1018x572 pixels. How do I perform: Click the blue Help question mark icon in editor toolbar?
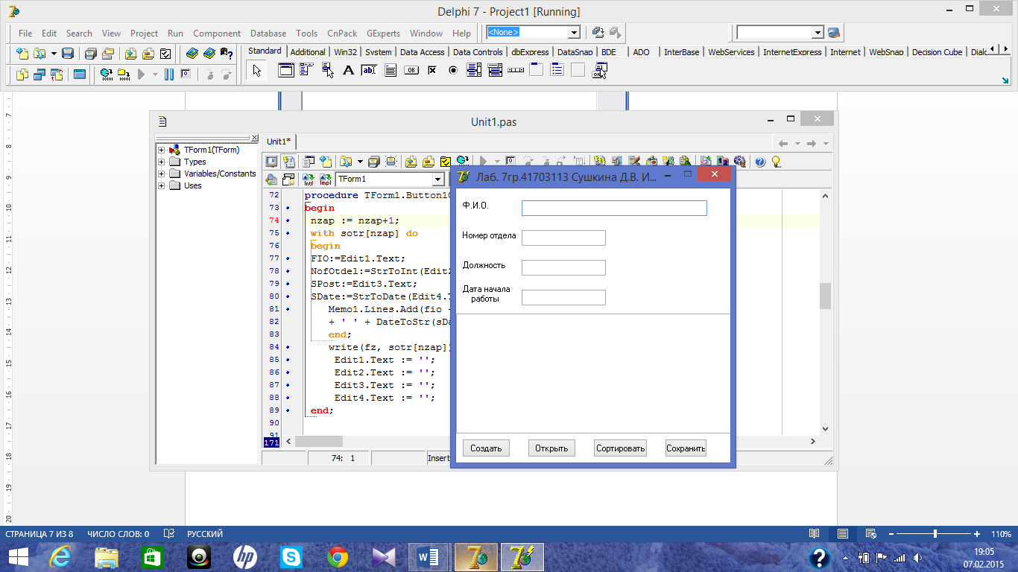coord(760,162)
